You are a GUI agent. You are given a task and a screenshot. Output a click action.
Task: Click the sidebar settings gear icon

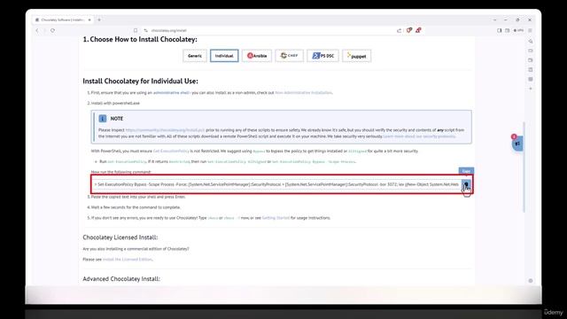531,281
